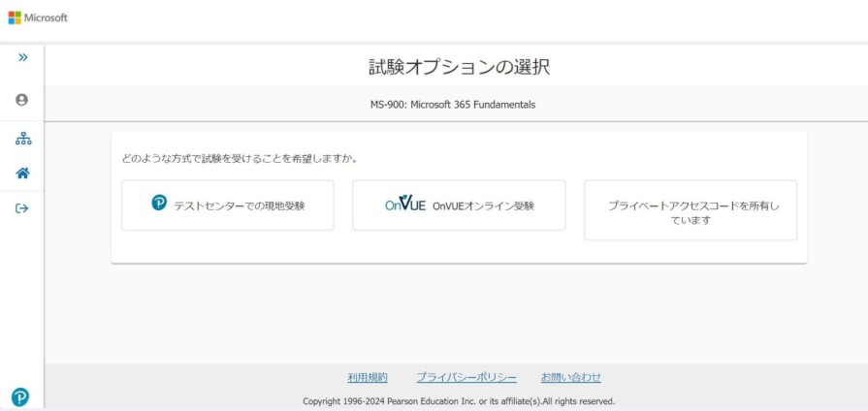
Task: Choose テストセンターでの現地受験 option
Action: 228,205
